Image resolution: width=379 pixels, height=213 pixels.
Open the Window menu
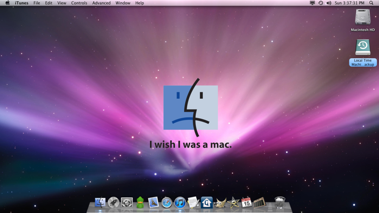123,3
